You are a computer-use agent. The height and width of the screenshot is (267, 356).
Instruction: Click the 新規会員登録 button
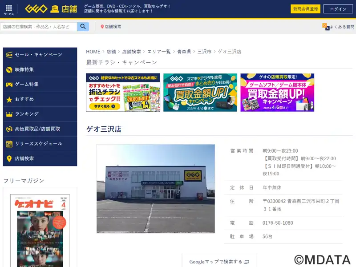pyautogui.click(x=305, y=9)
